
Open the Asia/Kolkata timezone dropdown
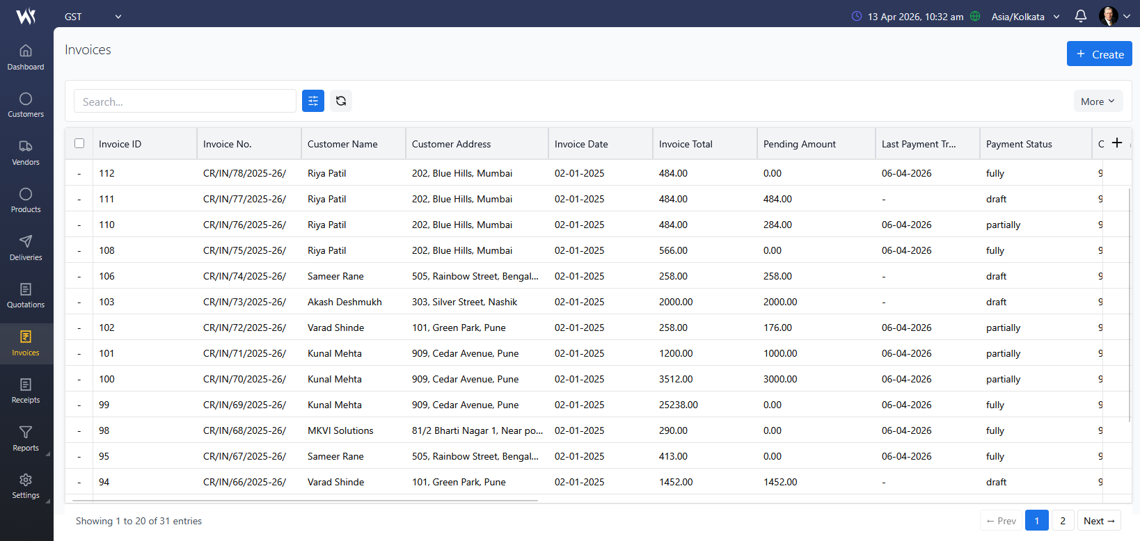tap(1025, 17)
